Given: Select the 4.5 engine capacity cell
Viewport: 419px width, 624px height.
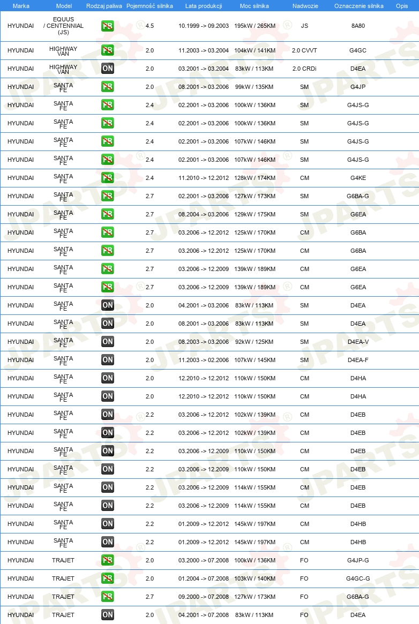Looking at the screenshot, I should pyautogui.click(x=149, y=26).
